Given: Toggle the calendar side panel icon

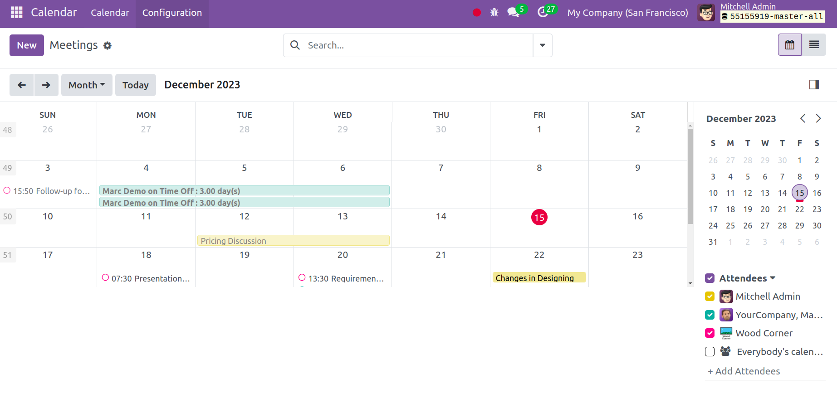Looking at the screenshot, I should point(814,85).
